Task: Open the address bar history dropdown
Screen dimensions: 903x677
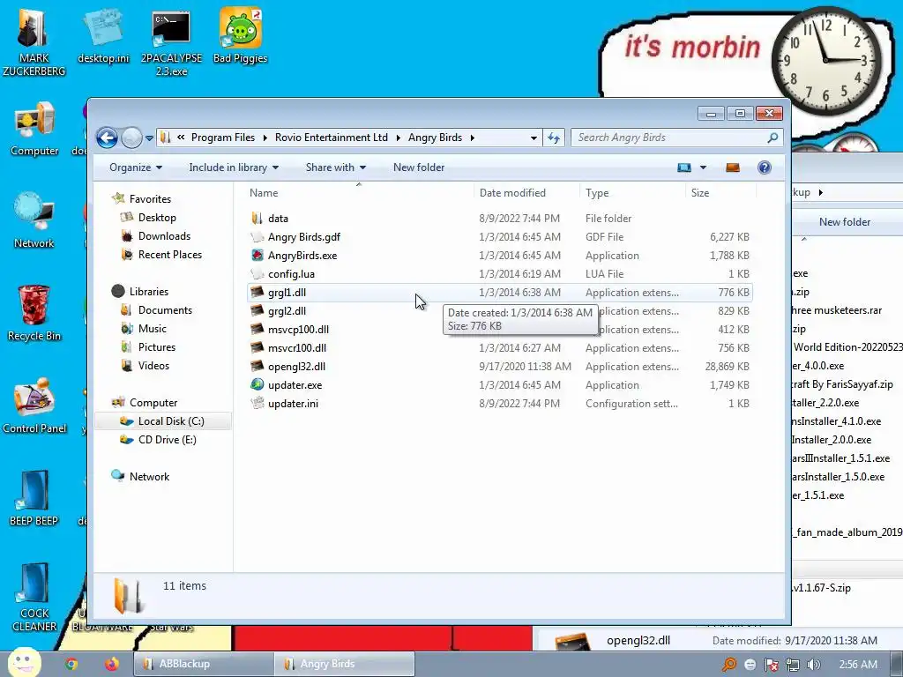Action: 534,138
